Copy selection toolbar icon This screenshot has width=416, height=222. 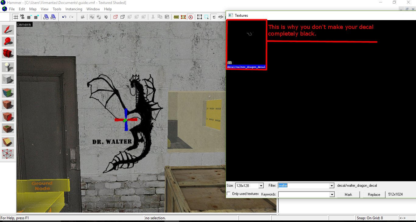[160, 17]
